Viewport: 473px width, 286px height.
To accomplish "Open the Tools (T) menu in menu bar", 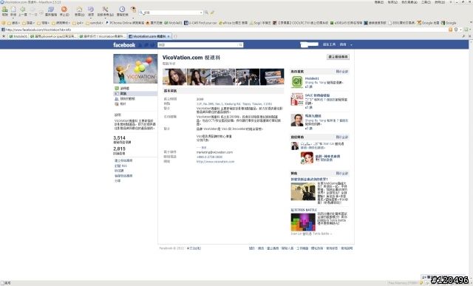I will pos(426,2).
